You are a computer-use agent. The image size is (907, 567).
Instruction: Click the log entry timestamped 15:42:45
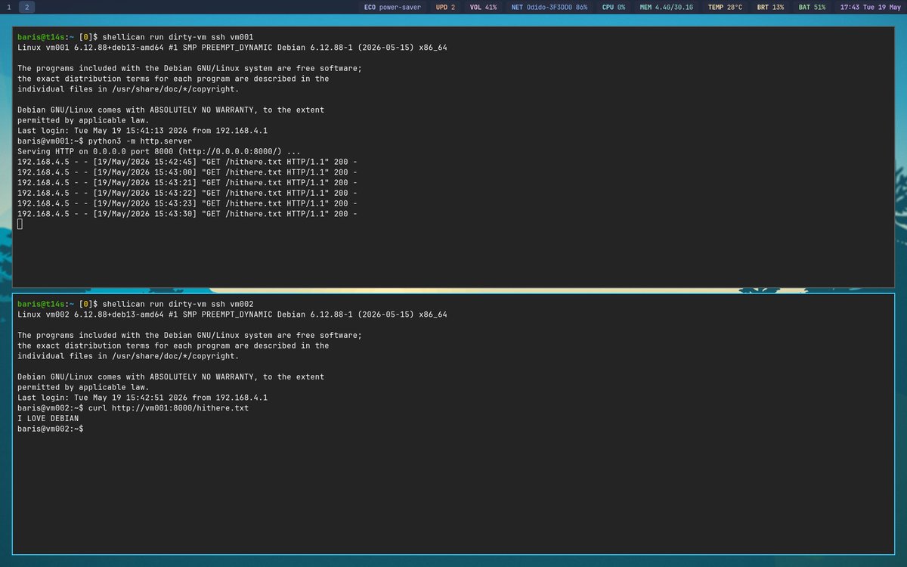pos(187,162)
